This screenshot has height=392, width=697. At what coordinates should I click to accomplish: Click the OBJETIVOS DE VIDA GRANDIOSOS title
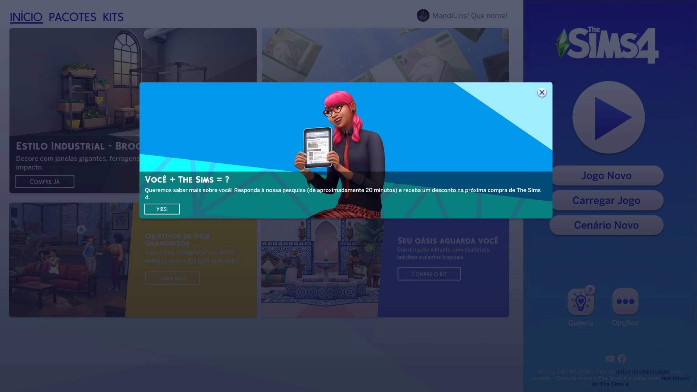click(x=178, y=240)
